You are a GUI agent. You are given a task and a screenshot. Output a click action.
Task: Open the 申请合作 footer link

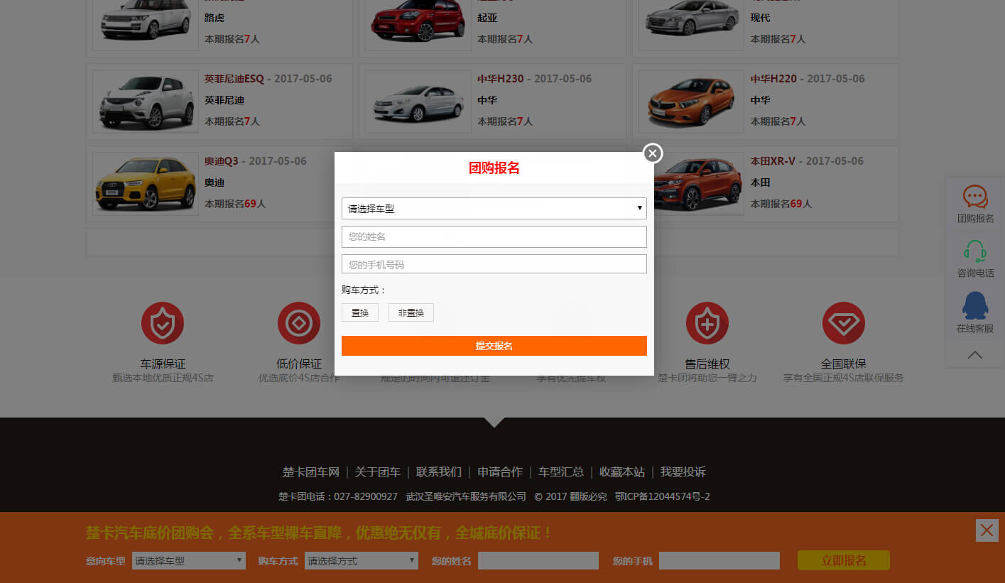pos(500,472)
